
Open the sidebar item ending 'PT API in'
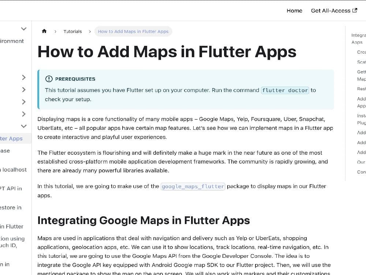point(11,188)
